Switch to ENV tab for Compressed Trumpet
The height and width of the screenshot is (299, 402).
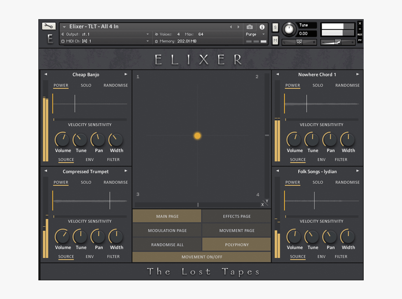click(x=90, y=257)
